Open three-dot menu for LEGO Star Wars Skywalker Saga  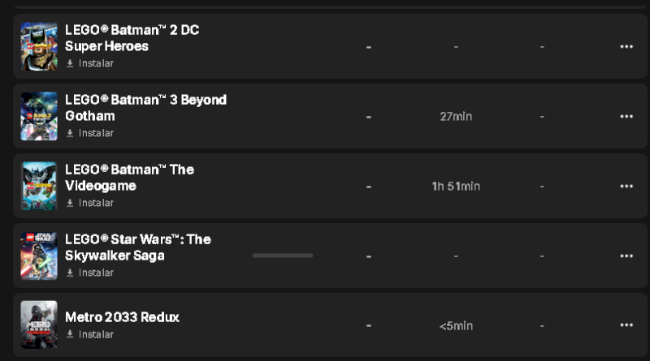[x=626, y=256]
